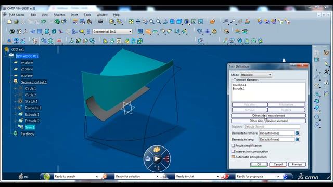This screenshot has height=187, width=333.
Task: Click the Zoom Out magnifier icon
Action: click(158, 22)
